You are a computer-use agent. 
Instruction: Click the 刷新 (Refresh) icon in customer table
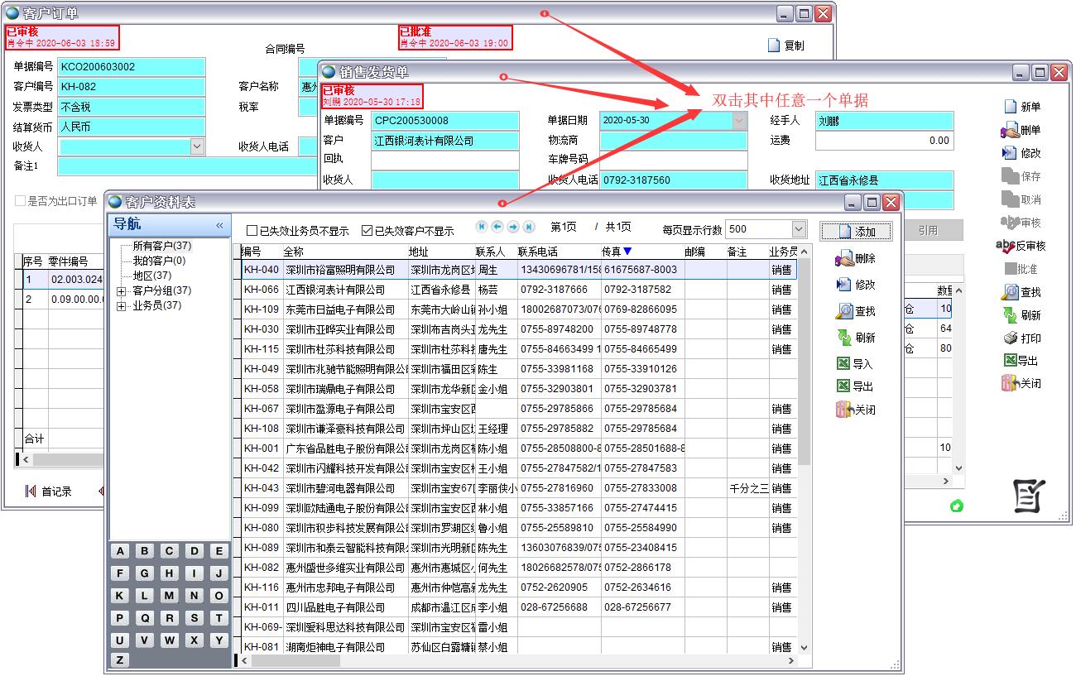(844, 338)
